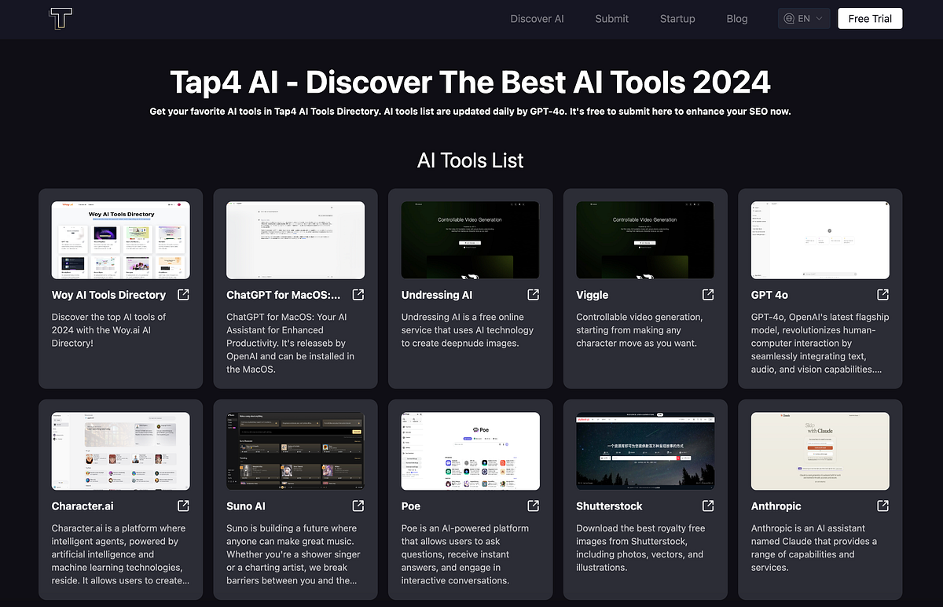Open the EN language dropdown

point(803,18)
